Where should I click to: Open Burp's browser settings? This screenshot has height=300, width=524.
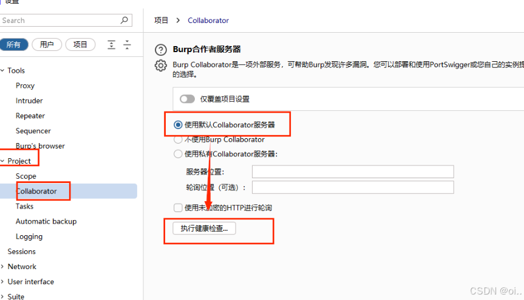pos(40,146)
